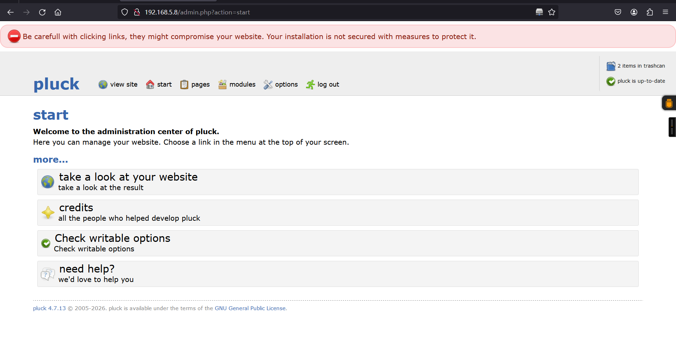Click the speech bubble help icon
This screenshot has height=345, width=676.
(x=48, y=274)
